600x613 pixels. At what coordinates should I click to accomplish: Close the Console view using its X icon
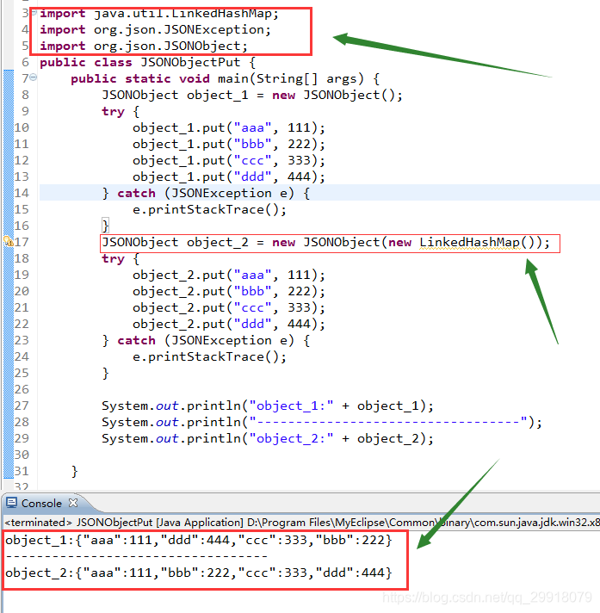[x=73, y=503]
